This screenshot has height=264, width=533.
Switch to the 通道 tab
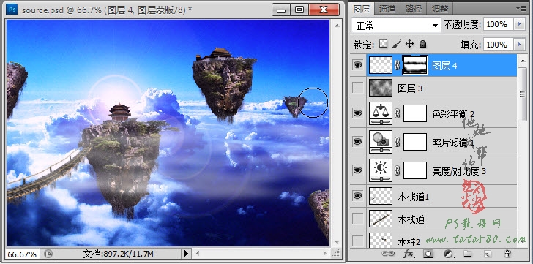point(387,9)
